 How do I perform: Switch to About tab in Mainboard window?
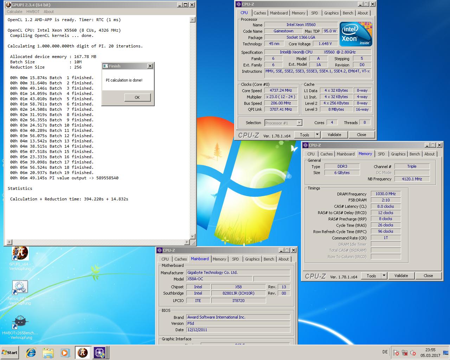(284, 259)
